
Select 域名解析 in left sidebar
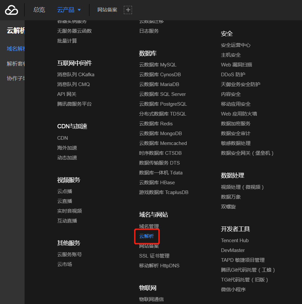pos(16,49)
